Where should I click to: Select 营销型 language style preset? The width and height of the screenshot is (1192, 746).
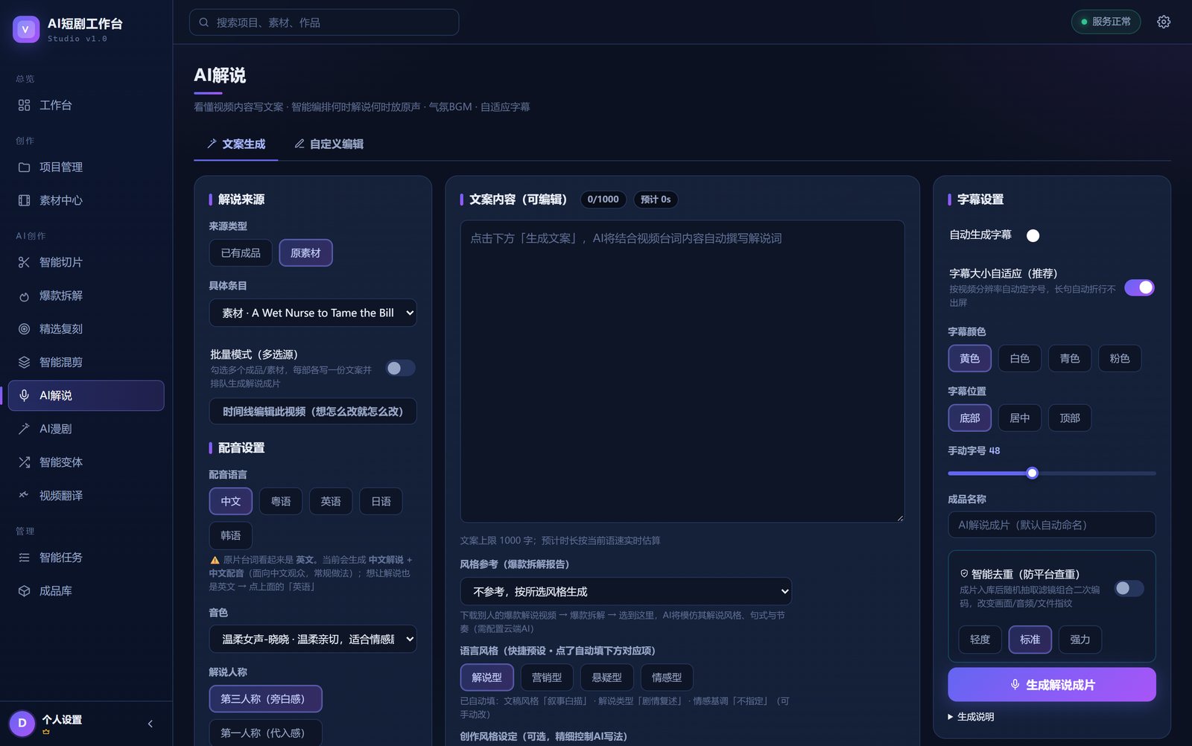(x=547, y=677)
